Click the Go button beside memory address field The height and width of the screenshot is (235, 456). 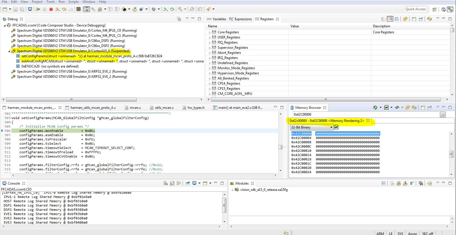(x=443, y=115)
